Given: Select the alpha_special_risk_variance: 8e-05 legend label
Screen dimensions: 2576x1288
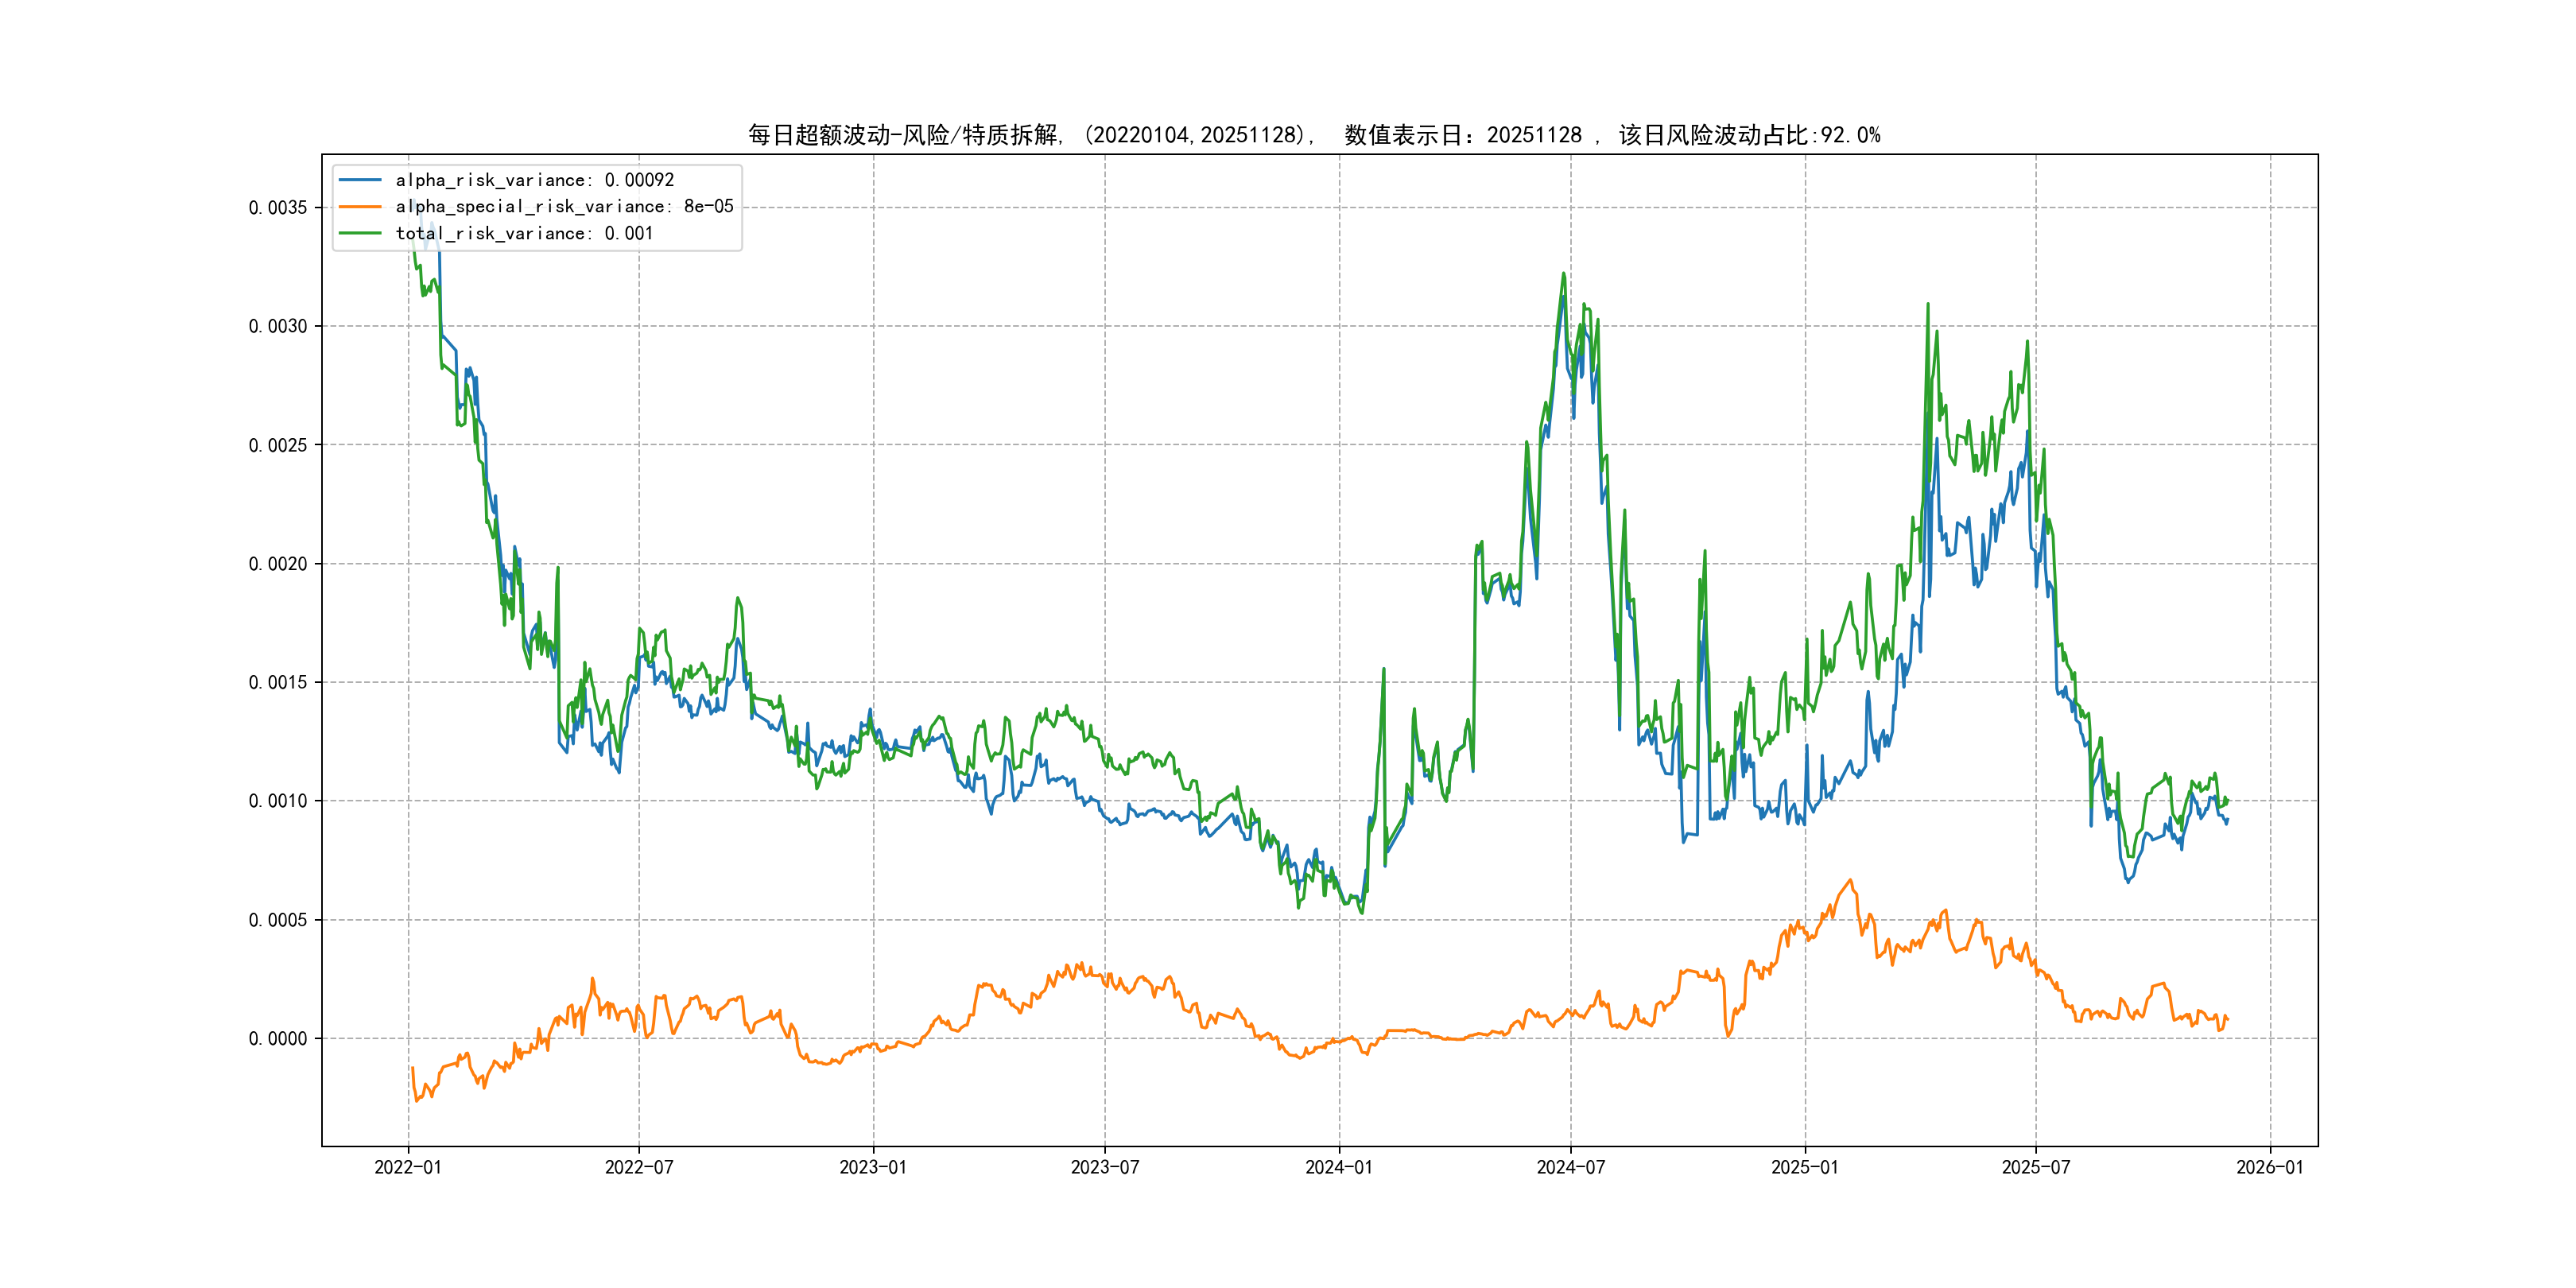Looking at the screenshot, I should pos(564,207).
